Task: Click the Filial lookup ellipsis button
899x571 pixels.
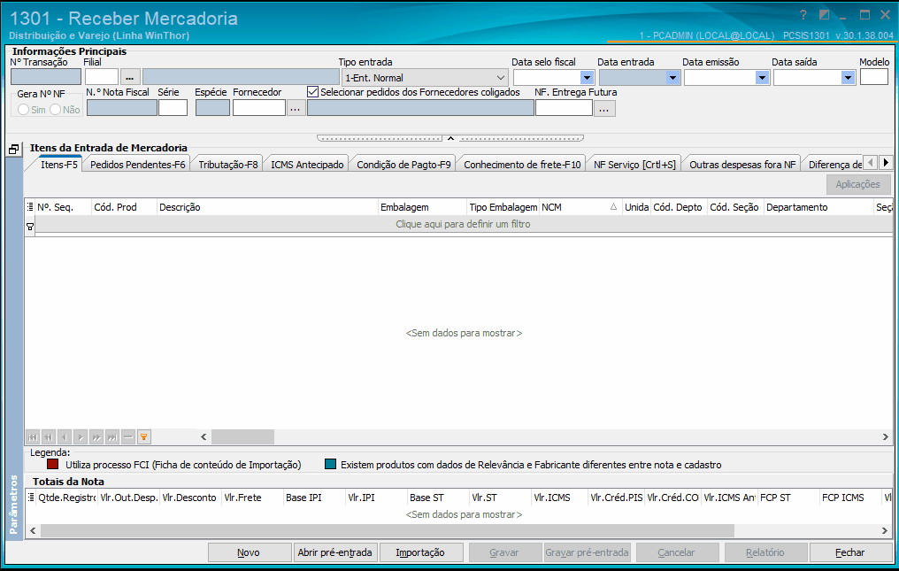Action: click(129, 77)
